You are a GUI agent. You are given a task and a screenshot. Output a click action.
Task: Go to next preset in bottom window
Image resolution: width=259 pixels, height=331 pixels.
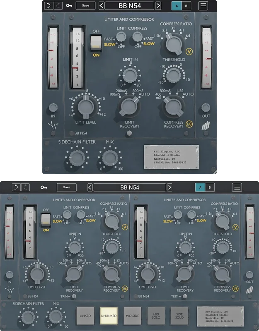[169, 187]
